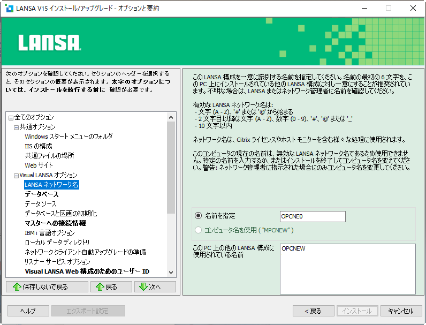Open Visual LANSA Web 構成のためのユーザー ID
Image resolution: width=426 pixels, height=325 pixels.
coord(87,271)
